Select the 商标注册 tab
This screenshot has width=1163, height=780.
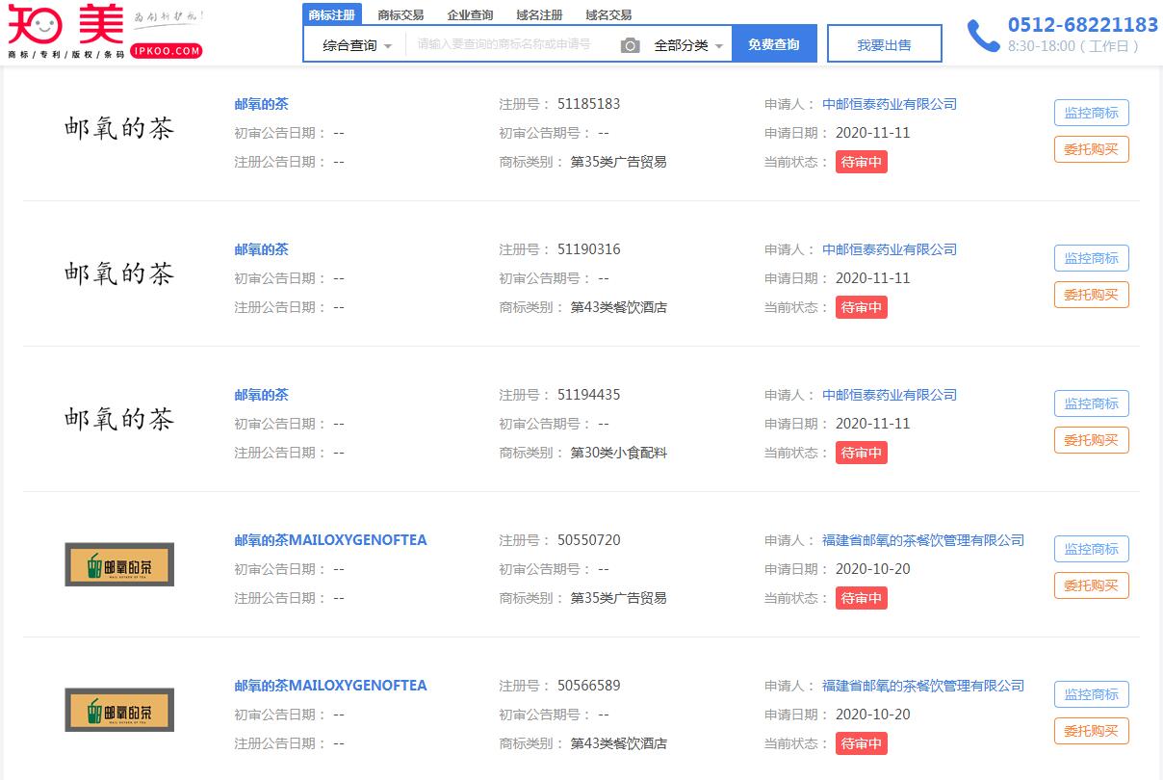pyautogui.click(x=332, y=14)
